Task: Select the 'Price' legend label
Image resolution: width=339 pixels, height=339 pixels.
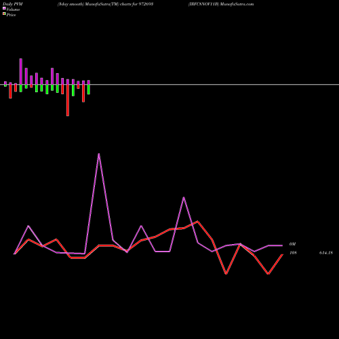Action: point(11,15)
